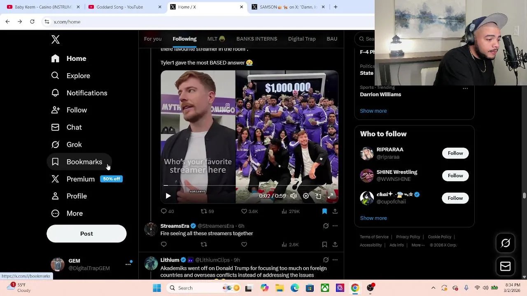Open more options on StreamsEra post
The image size is (527, 296).
[335, 226]
